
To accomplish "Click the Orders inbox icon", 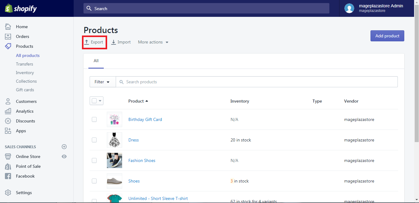I will (8, 36).
